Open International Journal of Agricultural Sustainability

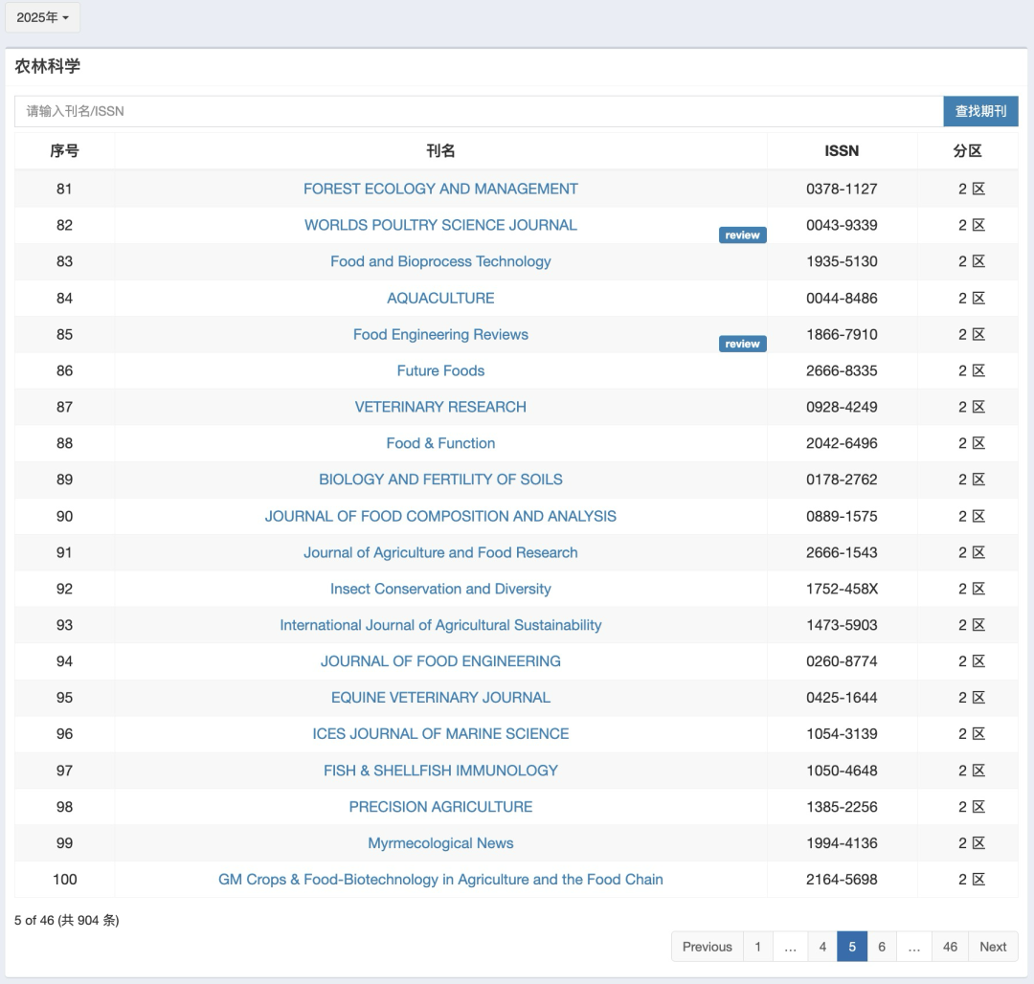point(440,625)
